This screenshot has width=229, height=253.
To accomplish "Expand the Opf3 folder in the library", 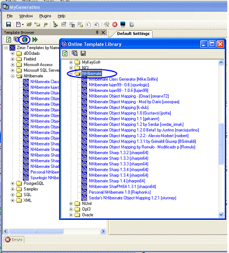I will pos(71,209).
